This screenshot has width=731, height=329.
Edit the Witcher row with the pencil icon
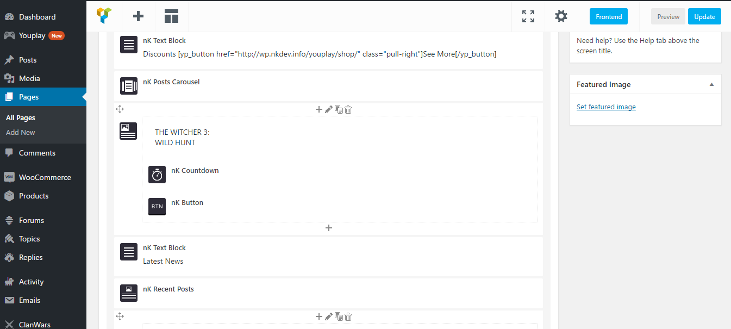click(329, 109)
